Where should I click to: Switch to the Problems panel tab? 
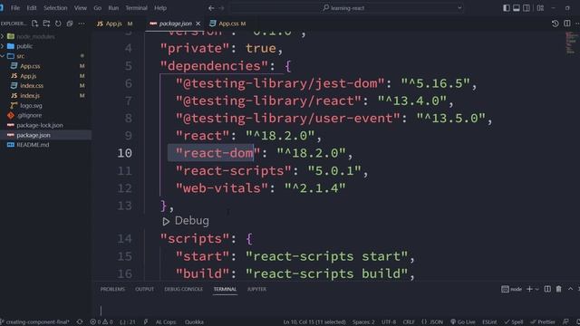(x=112, y=289)
